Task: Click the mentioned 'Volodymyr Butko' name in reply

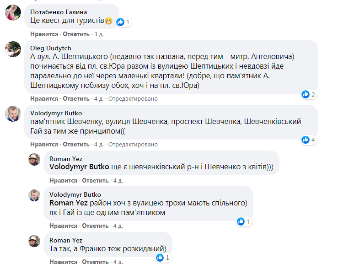Action: [79, 167]
